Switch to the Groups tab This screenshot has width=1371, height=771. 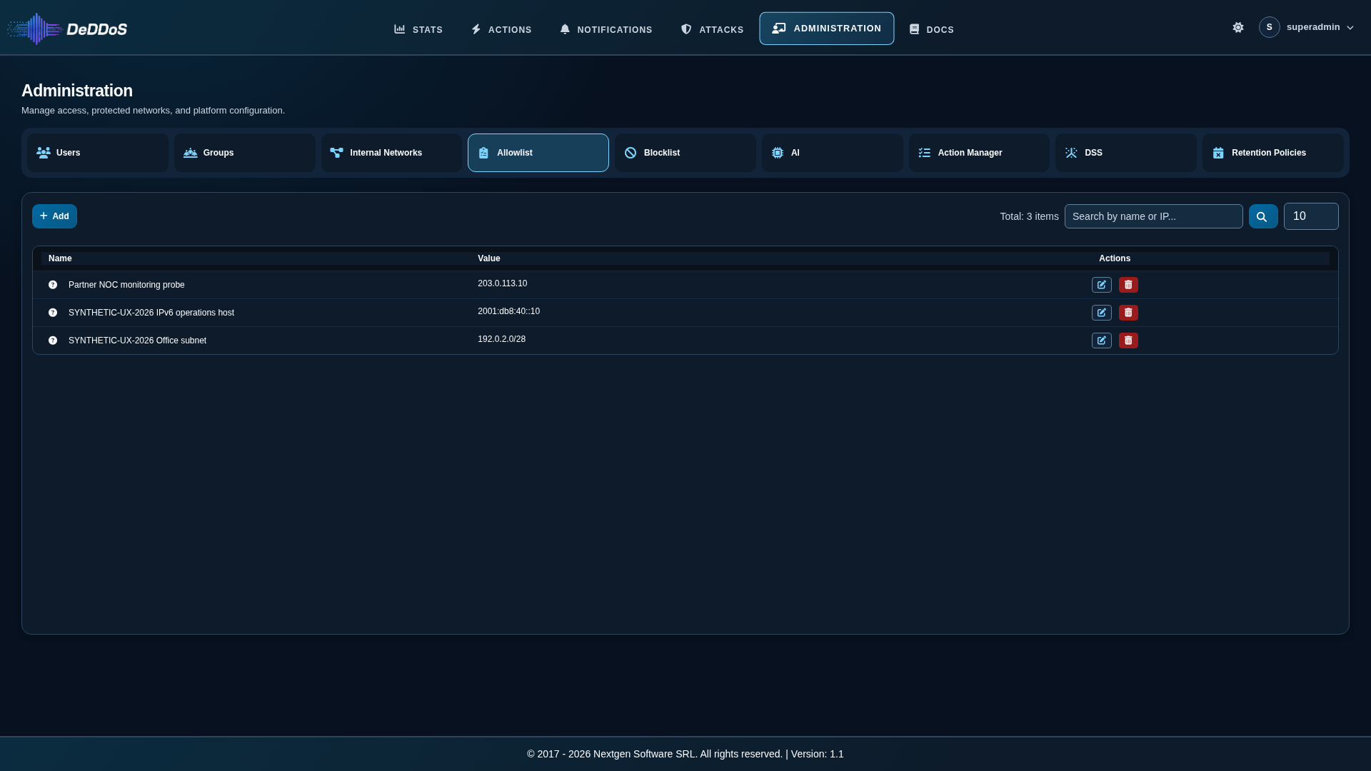coord(245,153)
